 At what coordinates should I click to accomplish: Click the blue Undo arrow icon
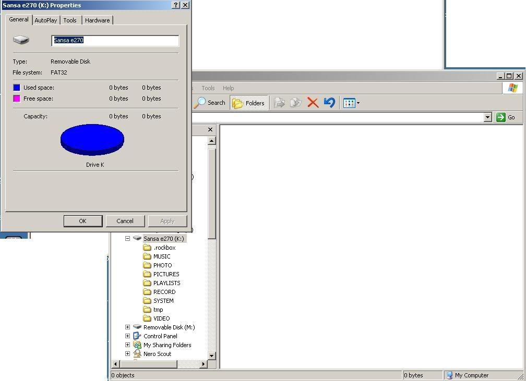coord(329,103)
